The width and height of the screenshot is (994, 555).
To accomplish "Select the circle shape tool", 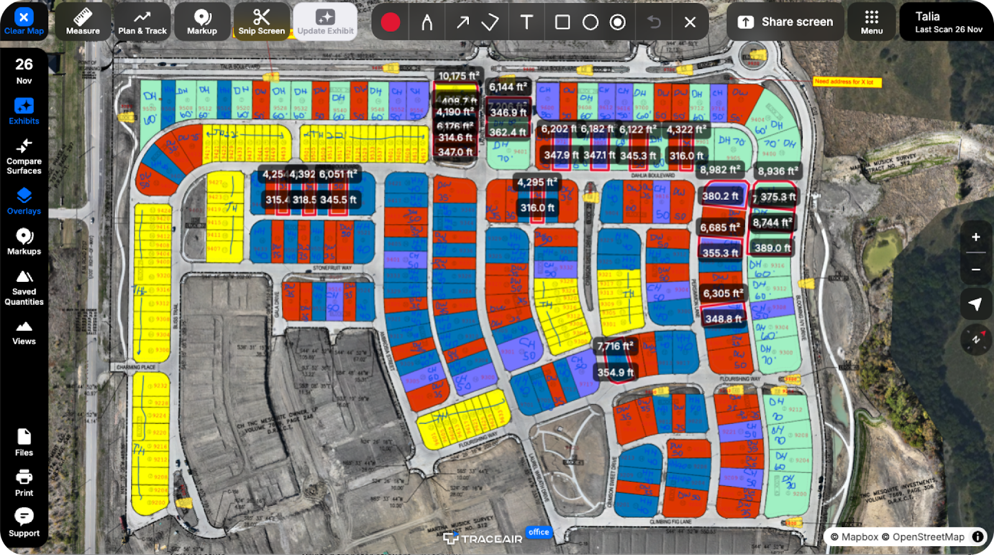I will coord(590,22).
